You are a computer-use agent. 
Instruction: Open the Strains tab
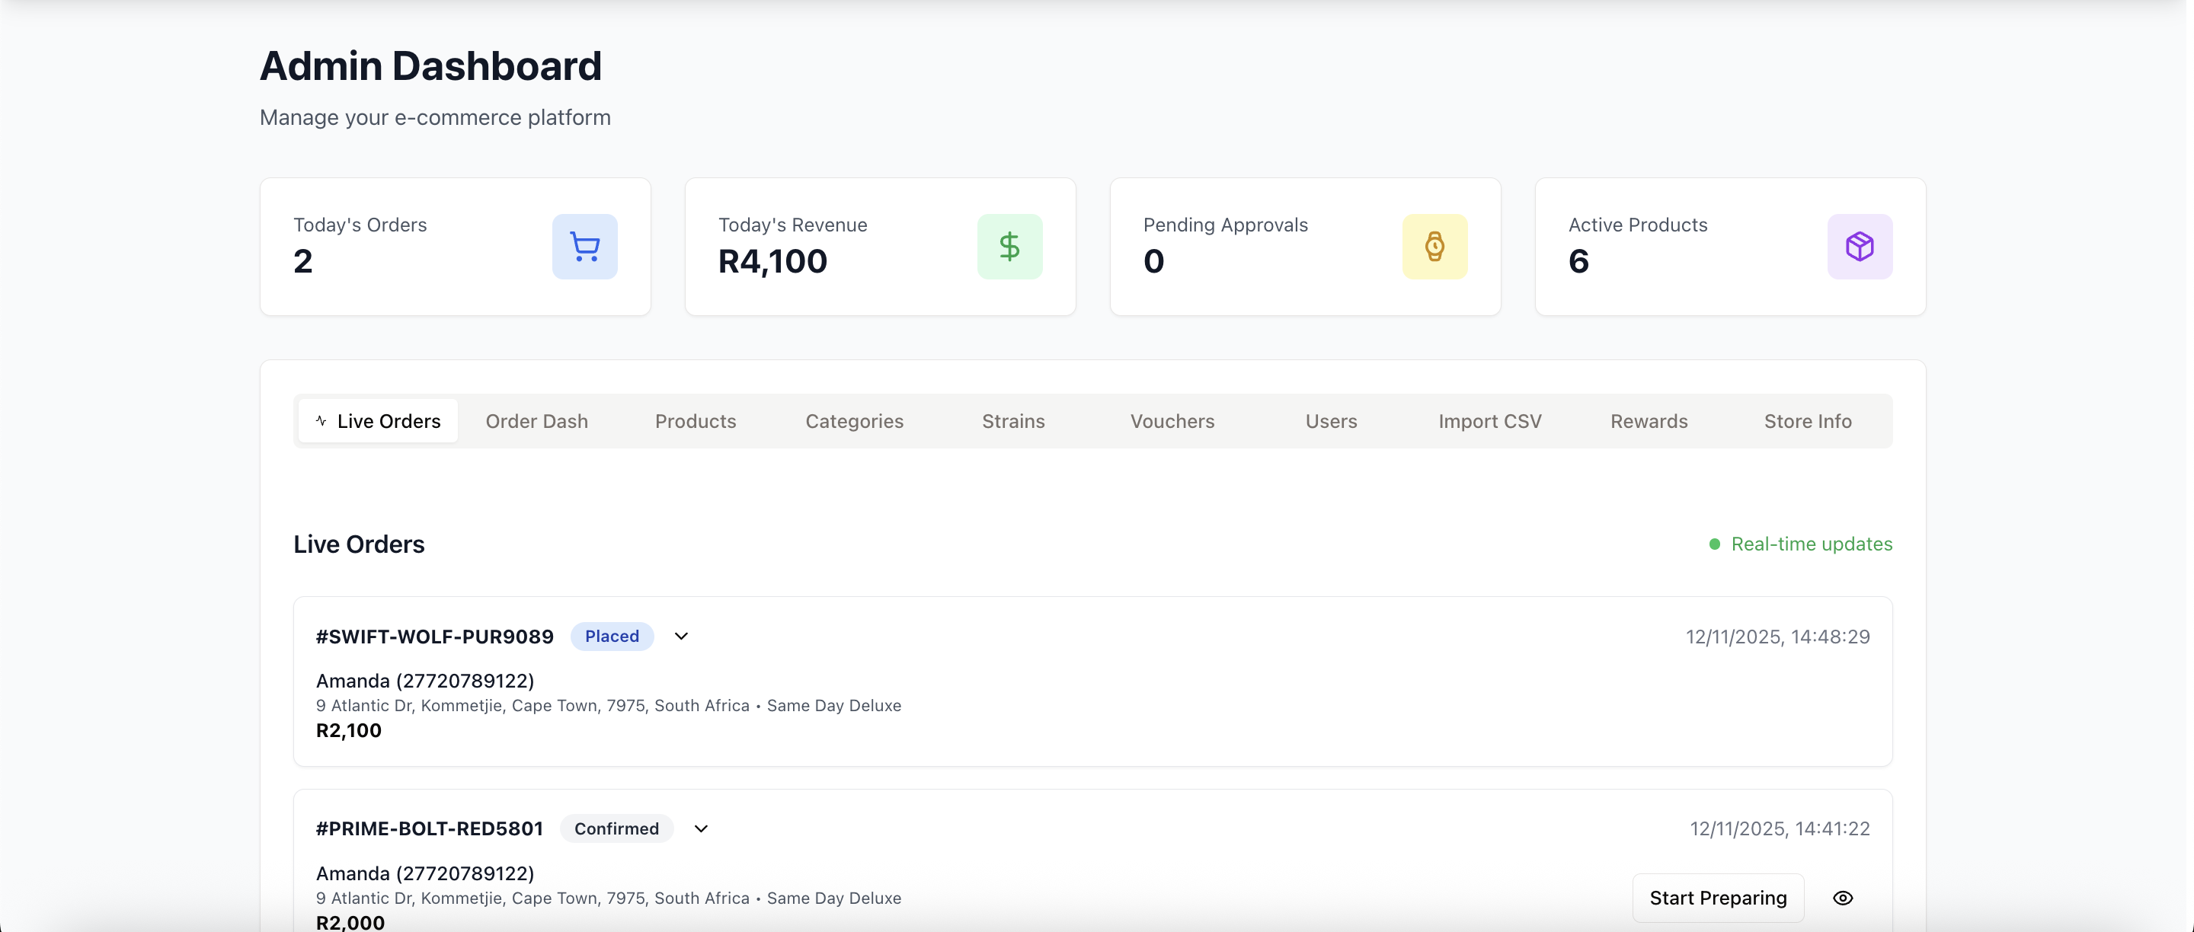click(x=1012, y=421)
